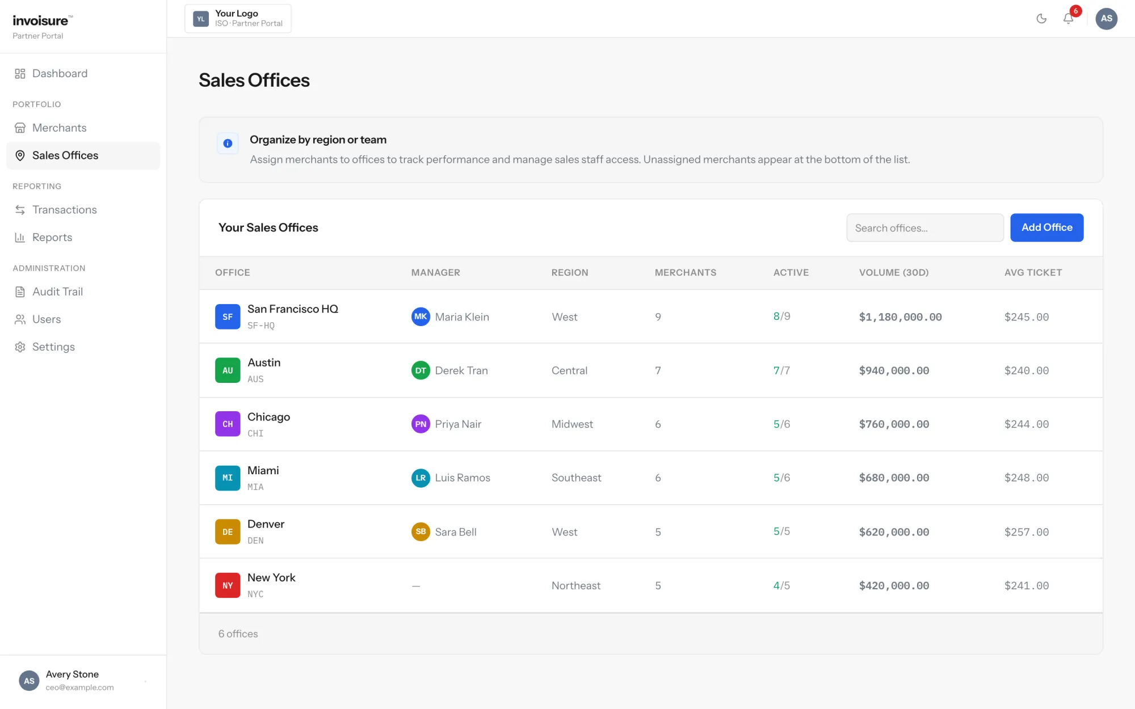This screenshot has width=1135, height=709.
Task: Sort by AVG TICKET column header
Action: (x=1033, y=273)
